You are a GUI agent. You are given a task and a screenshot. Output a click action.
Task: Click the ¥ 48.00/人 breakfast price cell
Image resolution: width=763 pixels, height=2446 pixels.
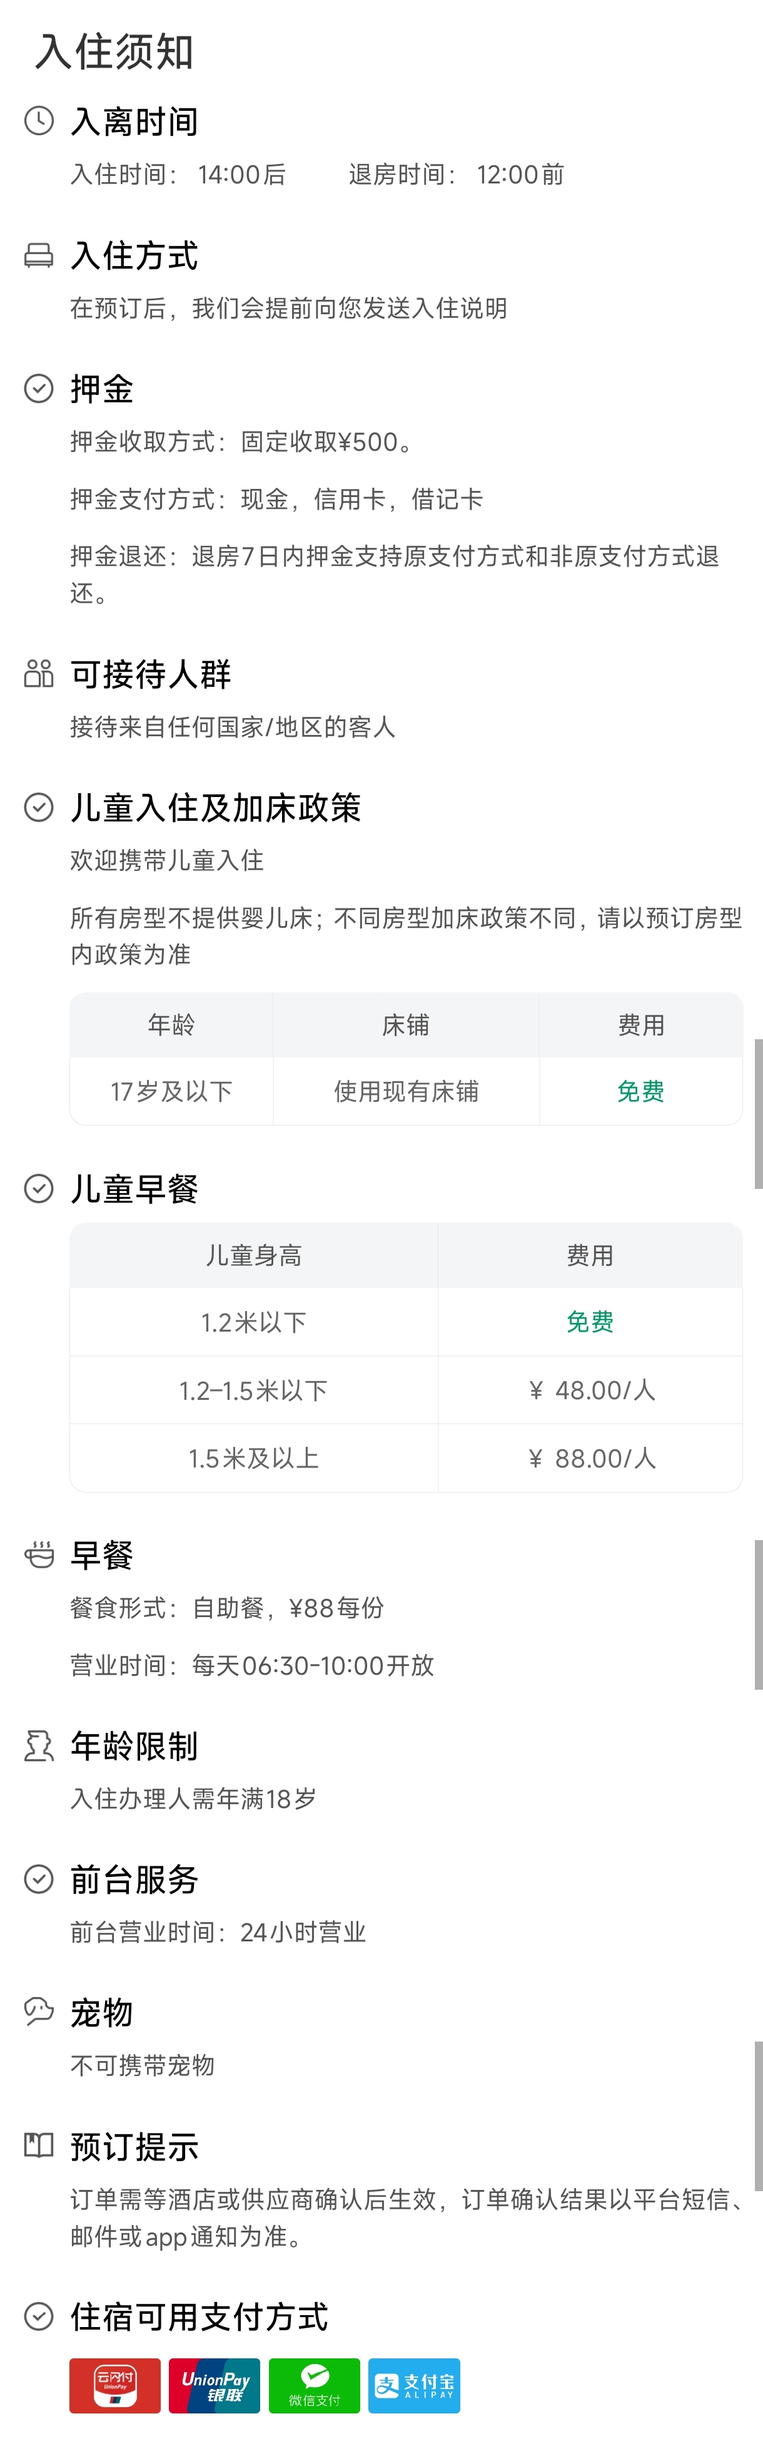(x=590, y=1391)
